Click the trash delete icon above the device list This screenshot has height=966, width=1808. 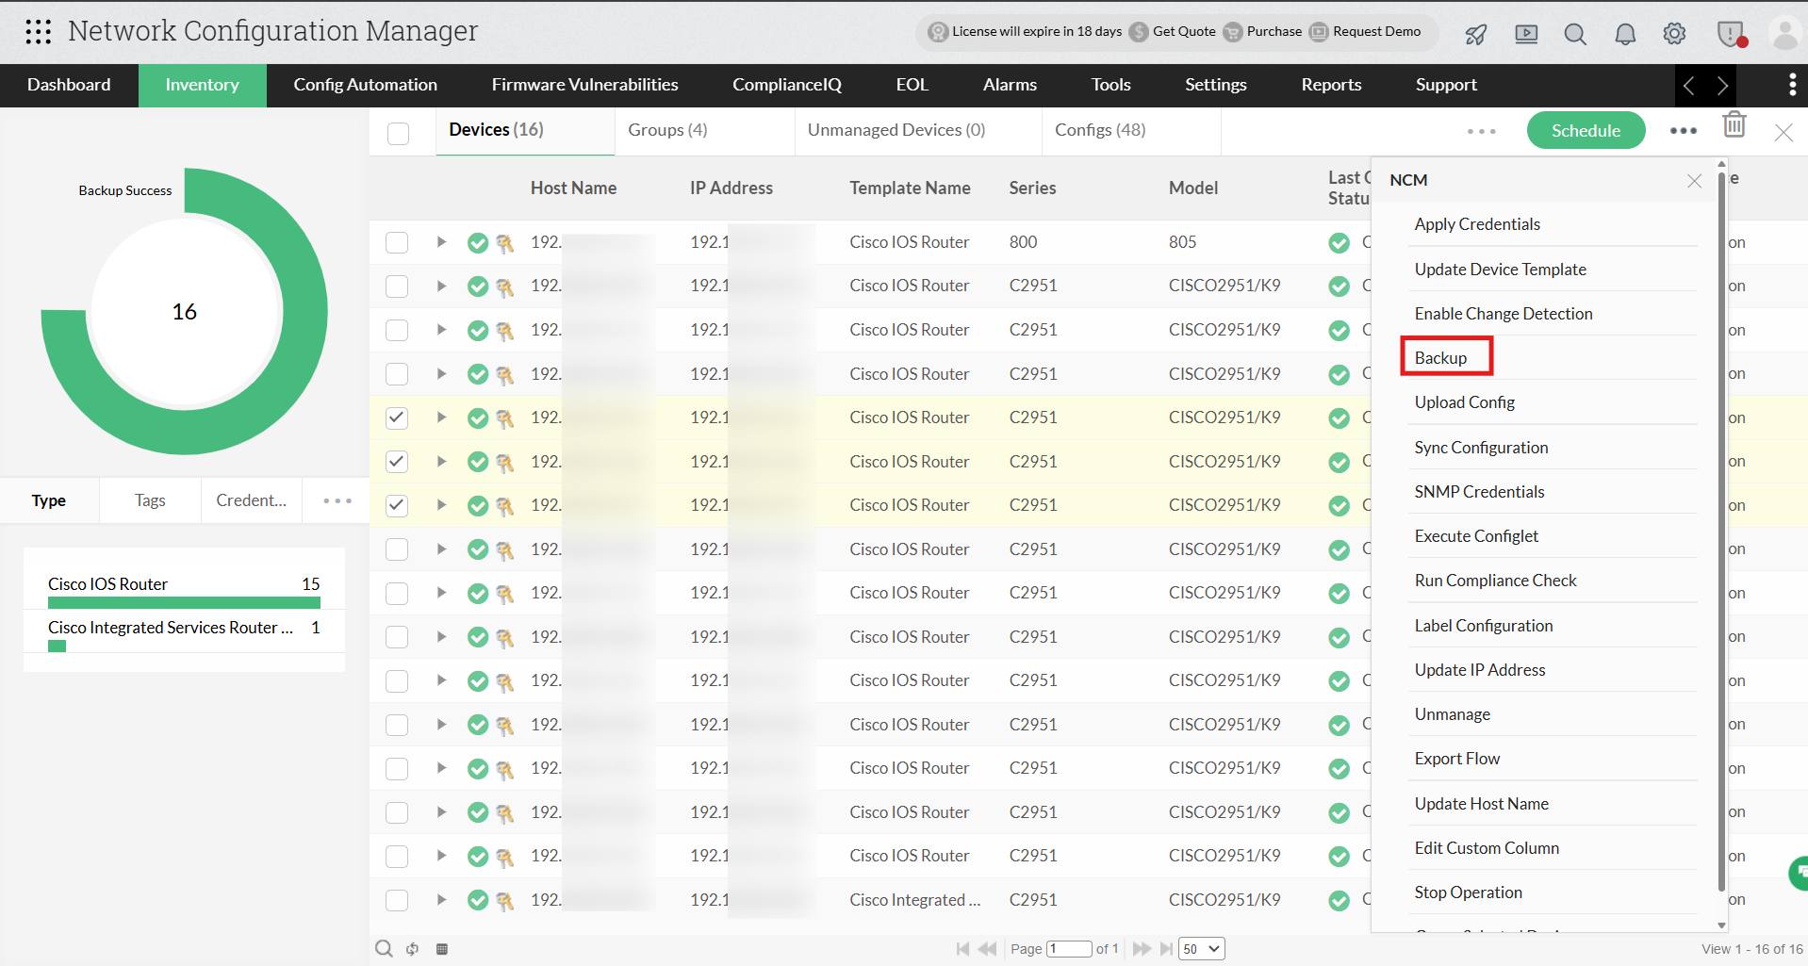click(x=1734, y=124)
